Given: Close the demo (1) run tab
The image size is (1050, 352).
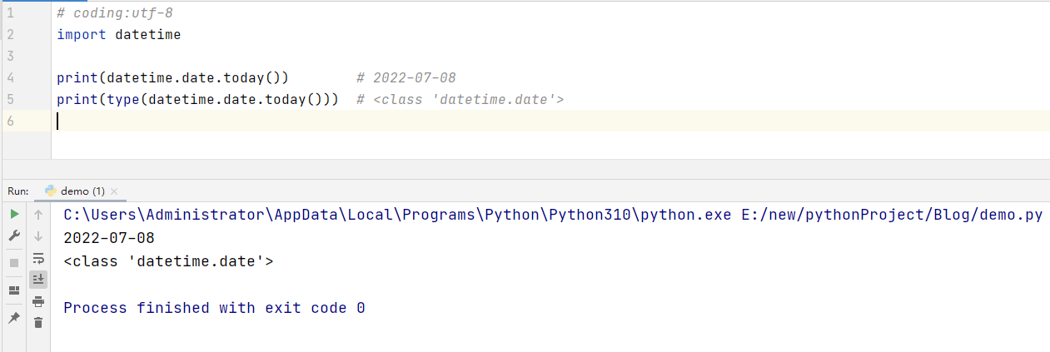Looking at the screenshot, I should [x=114, y=191].
